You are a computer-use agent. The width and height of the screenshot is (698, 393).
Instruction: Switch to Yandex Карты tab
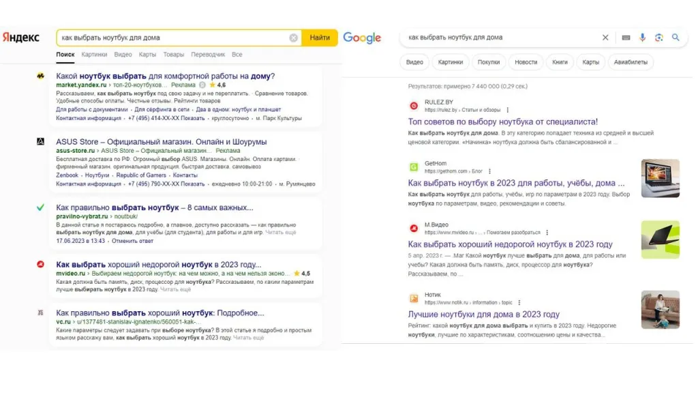click(147, 55)
